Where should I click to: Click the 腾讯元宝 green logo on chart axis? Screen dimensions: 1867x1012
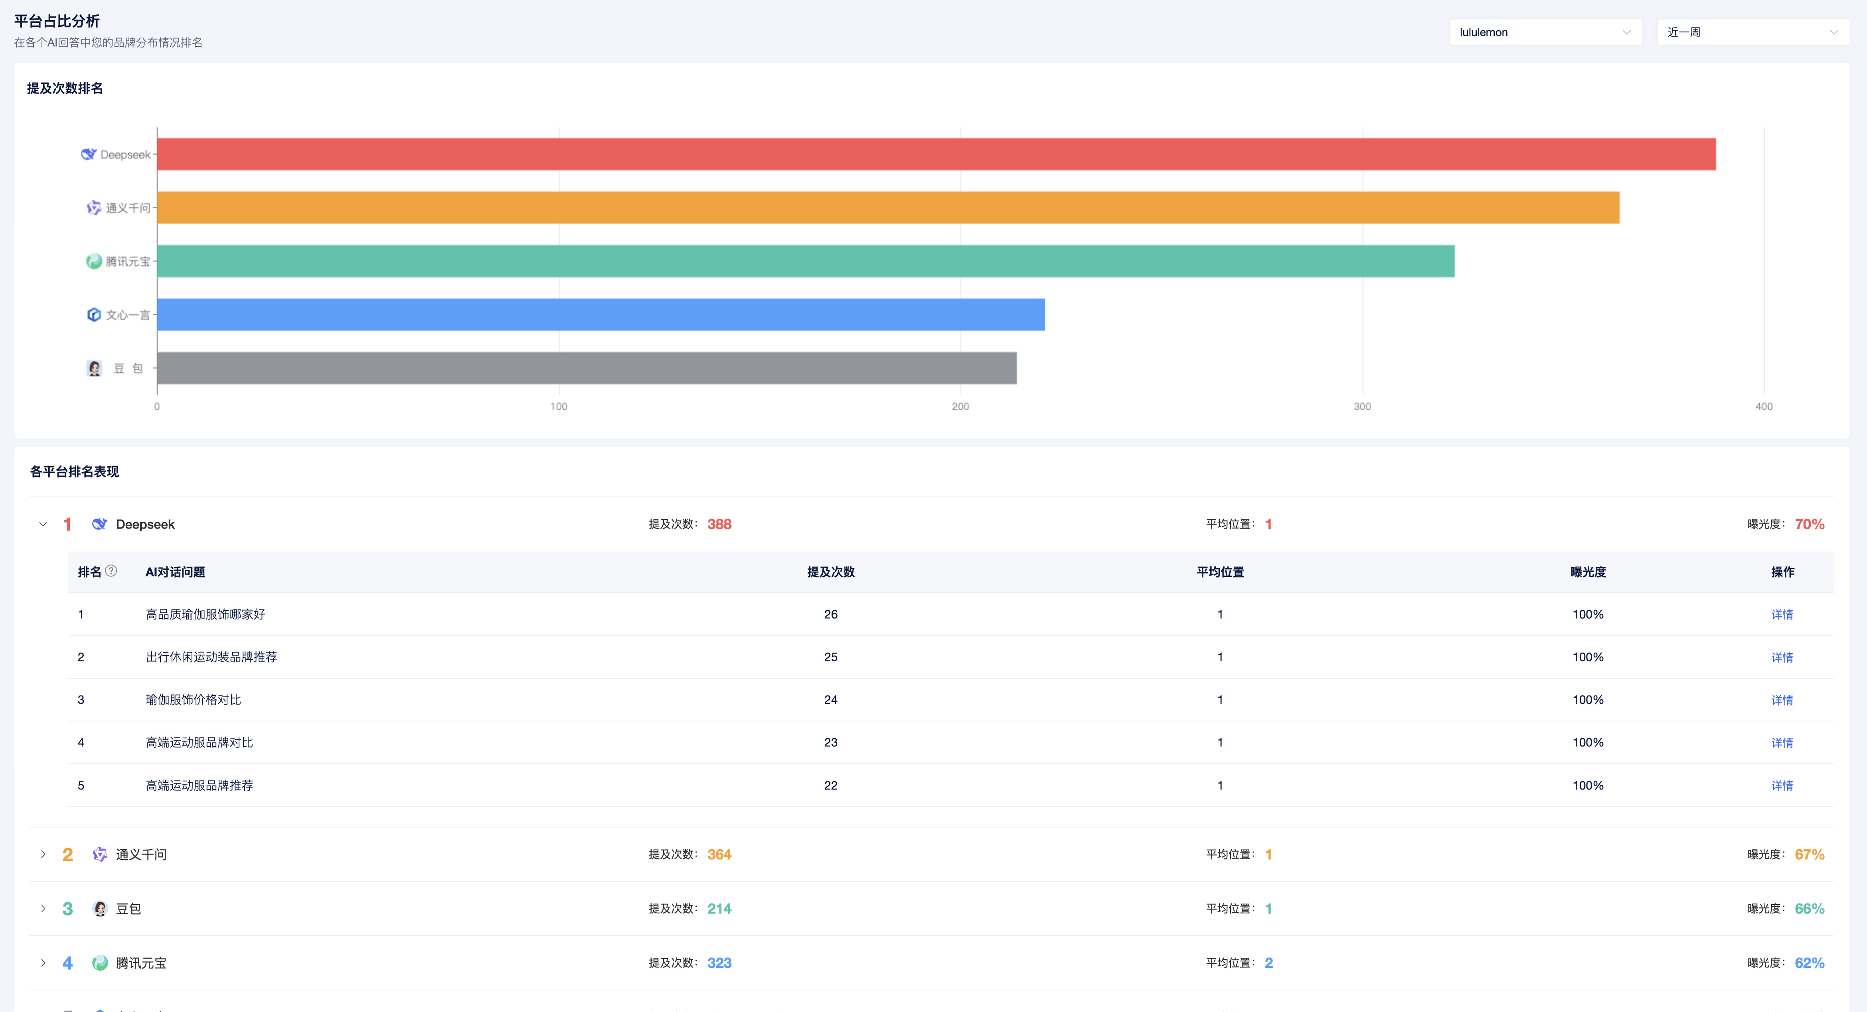(x=93, y=262)
